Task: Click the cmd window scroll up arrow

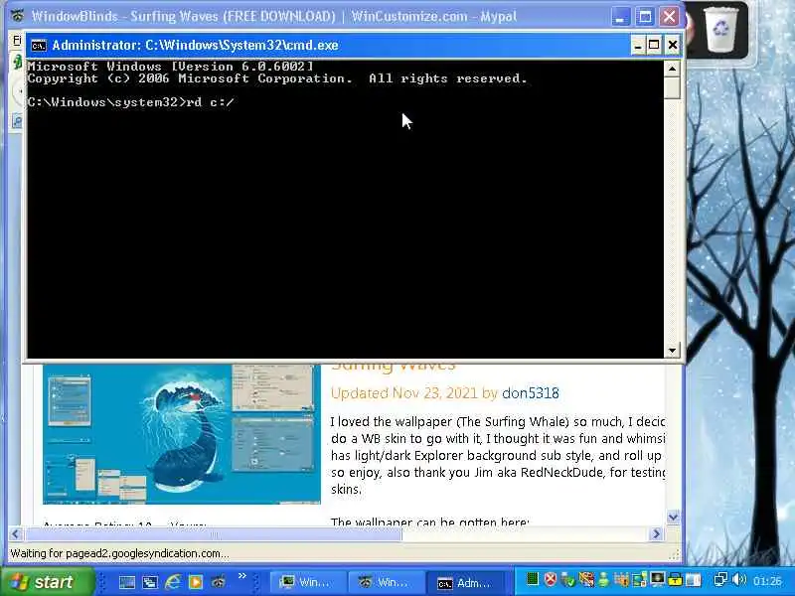Action: 673,68
